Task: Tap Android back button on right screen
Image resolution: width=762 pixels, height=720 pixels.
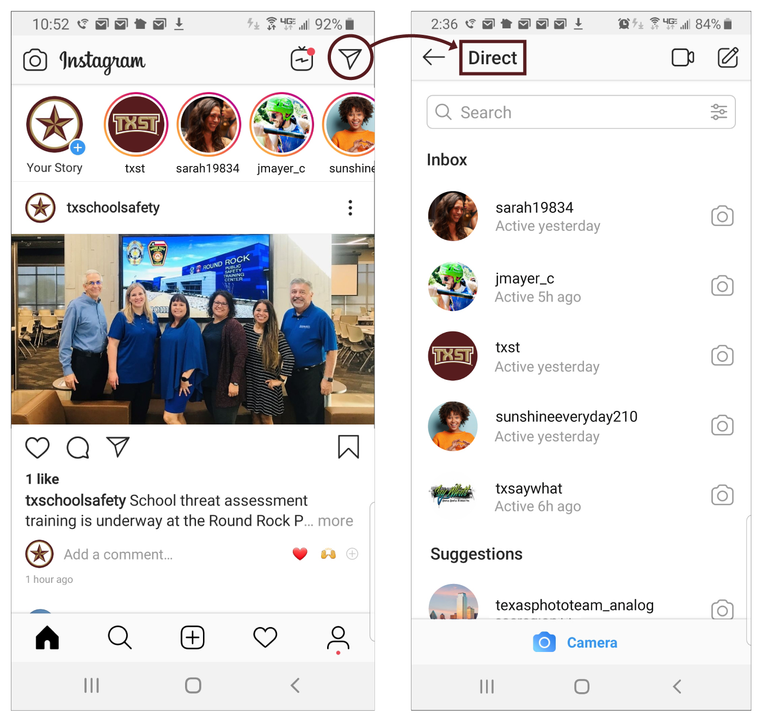Action: point(677,686)
